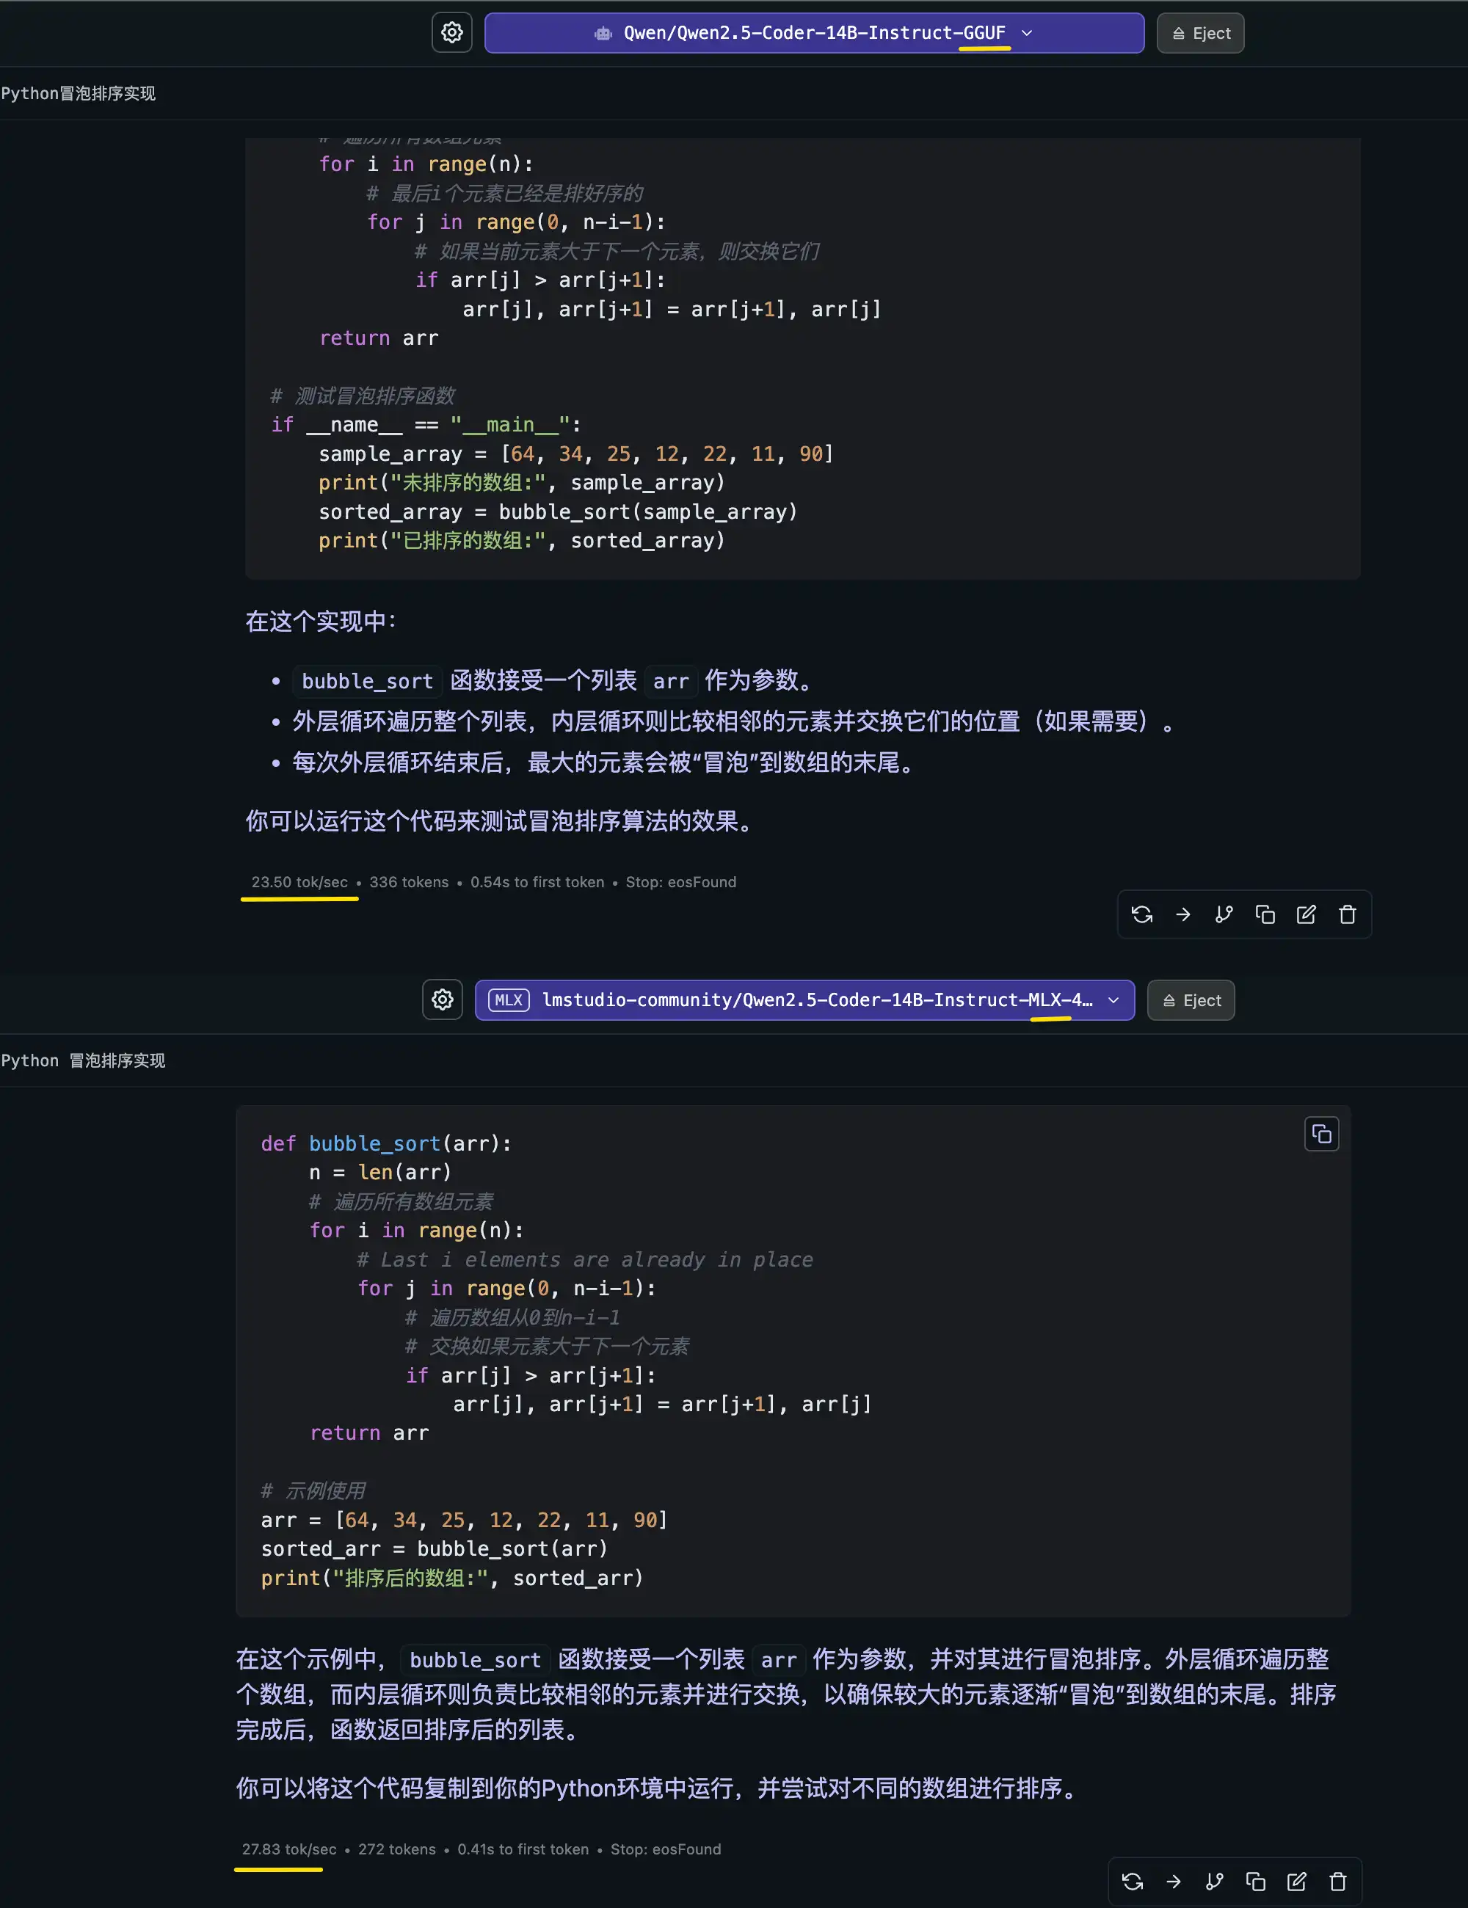The width and height of the screenshot is (1468, 1908).
Task: Click '在这个实现中:' paragraph text
Action: coord(320,621)
